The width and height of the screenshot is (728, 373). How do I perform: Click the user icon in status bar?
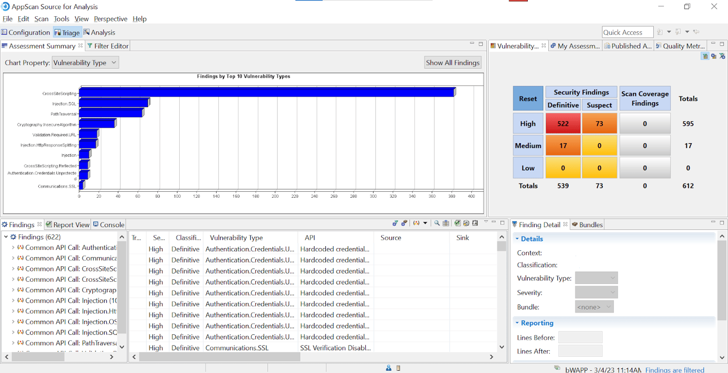(389, 368)
